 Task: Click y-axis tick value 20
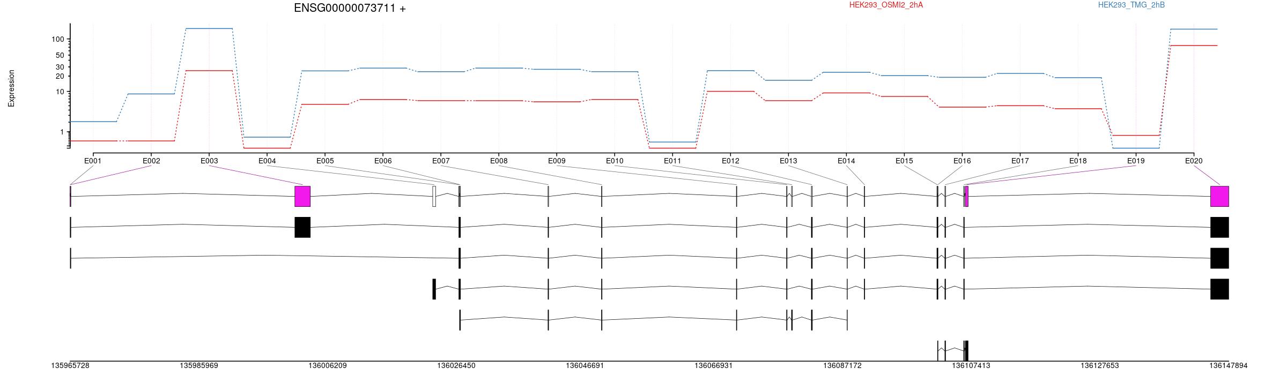pyautogui.click(x=60, y=77)
